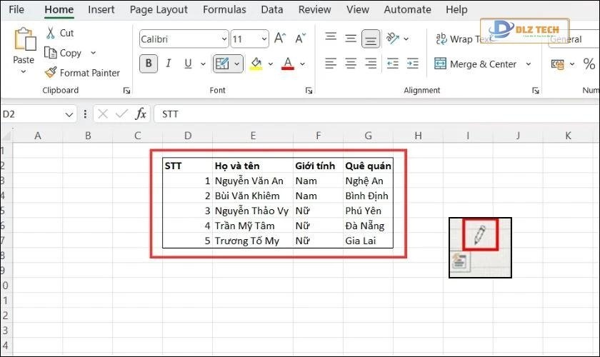Toggle Bold formatting

pos(149,63)
